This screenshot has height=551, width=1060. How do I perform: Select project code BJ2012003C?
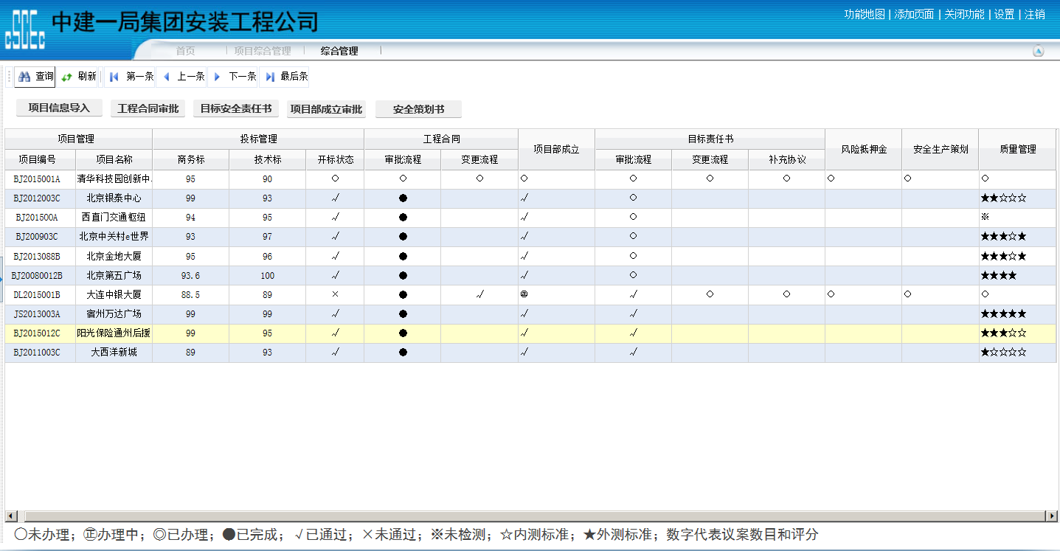[37, 198]
